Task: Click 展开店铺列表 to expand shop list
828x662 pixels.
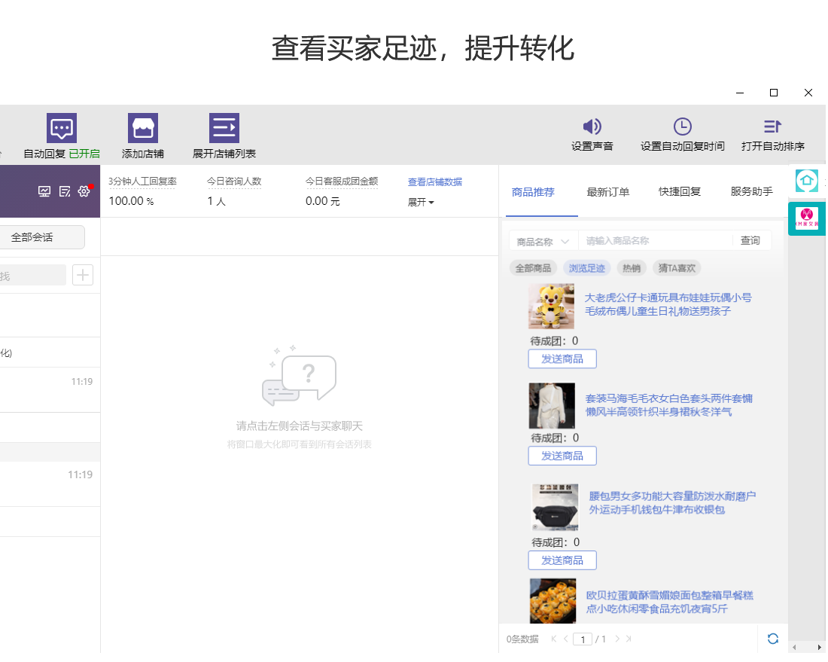Action: coord(224,129)
